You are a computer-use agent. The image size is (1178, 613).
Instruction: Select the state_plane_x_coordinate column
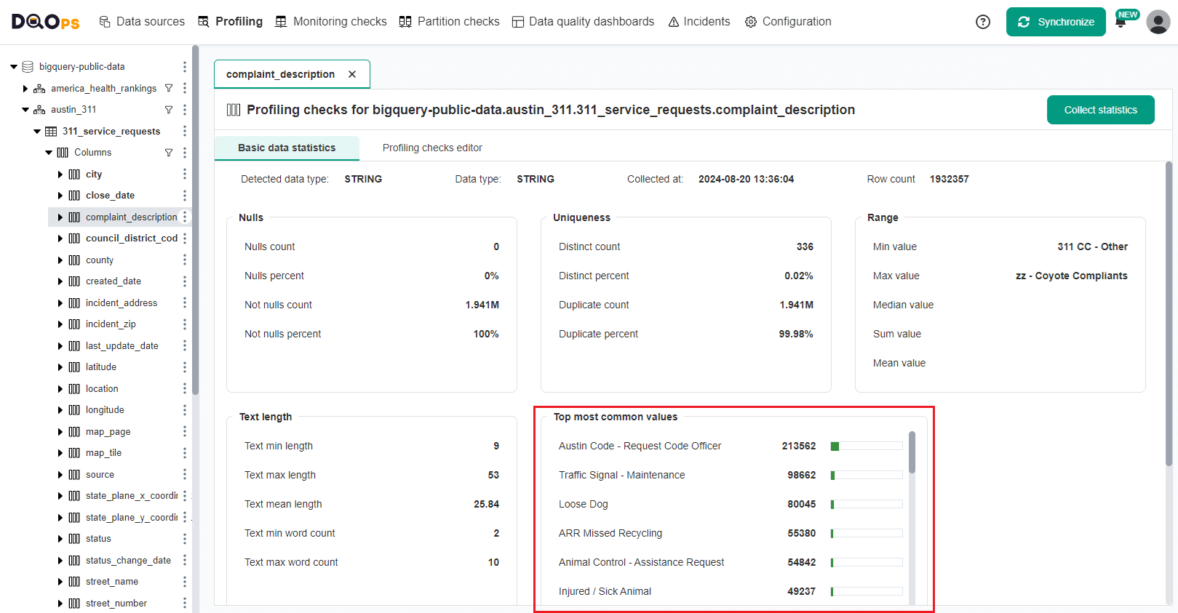click(x=132, y=496)
